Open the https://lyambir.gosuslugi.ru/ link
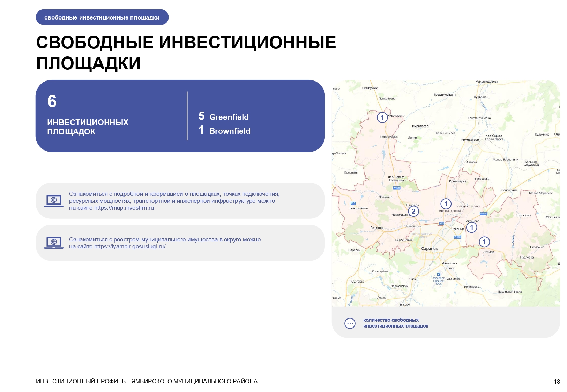Screen dimensions: 567x392 [130, 247]
